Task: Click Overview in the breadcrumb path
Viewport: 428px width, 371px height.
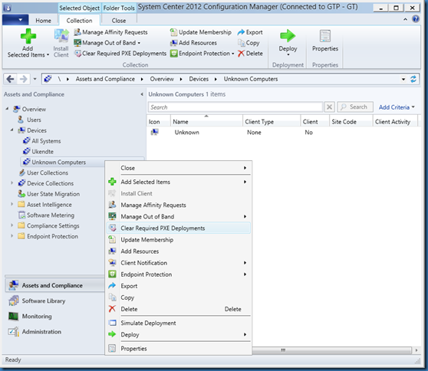Action: pyautogui.click(x=162, y=79)
